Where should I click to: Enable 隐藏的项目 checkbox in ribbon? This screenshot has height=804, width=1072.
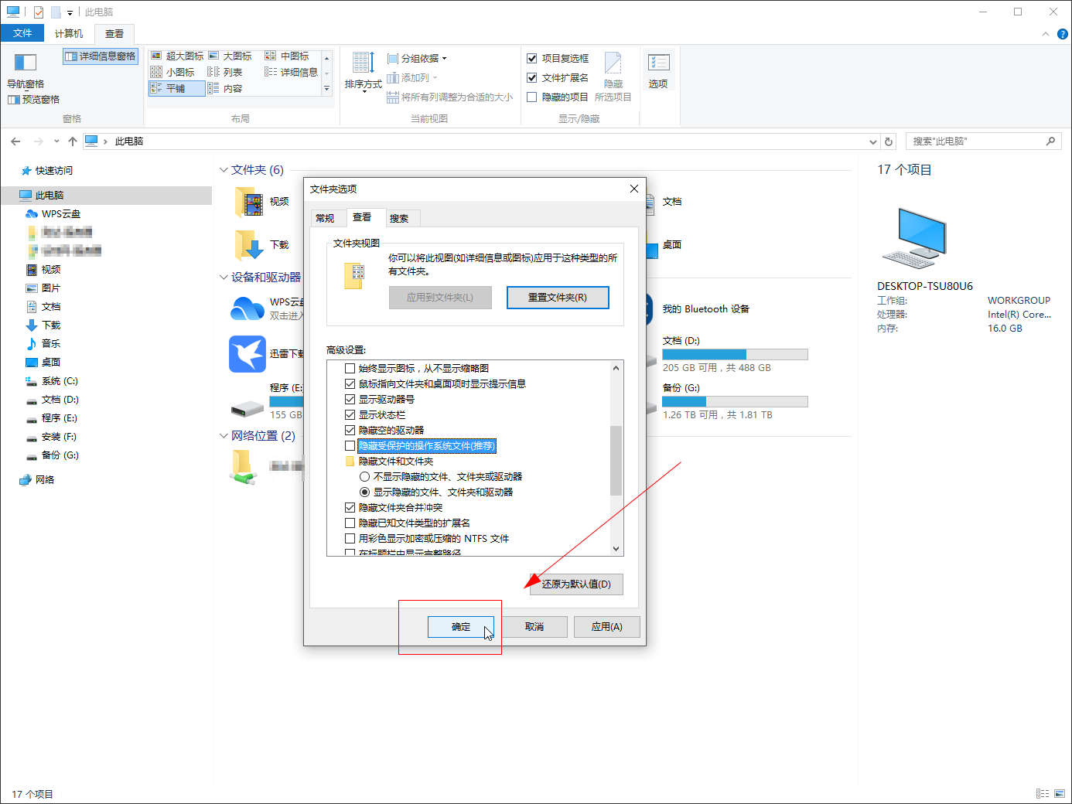(x=532, y=97)
